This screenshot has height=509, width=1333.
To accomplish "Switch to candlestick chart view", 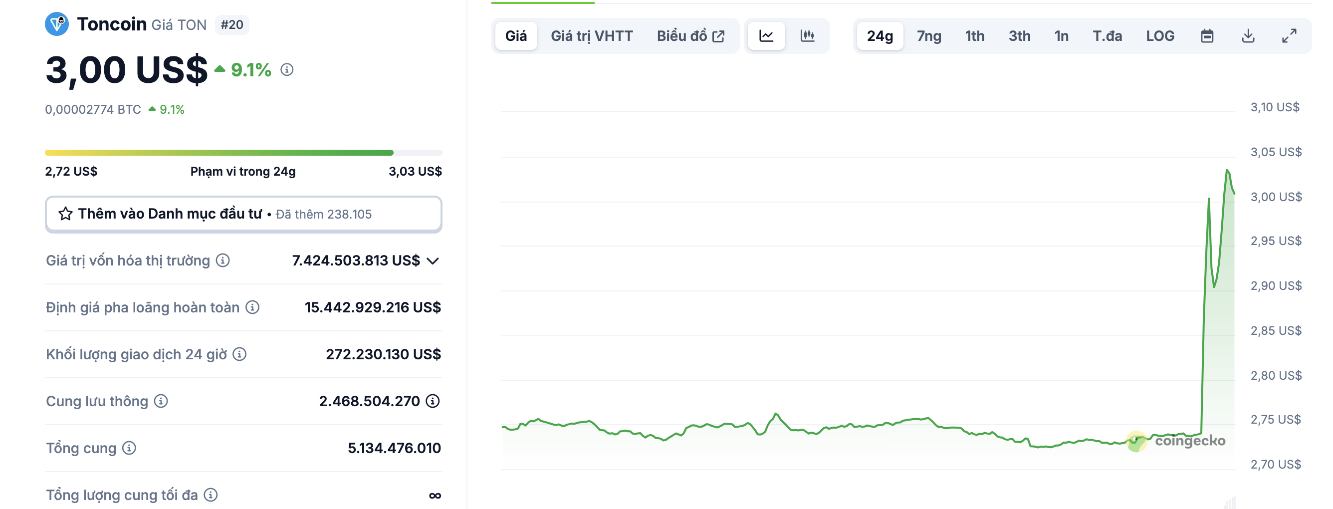I will click(x=807, y=36).
